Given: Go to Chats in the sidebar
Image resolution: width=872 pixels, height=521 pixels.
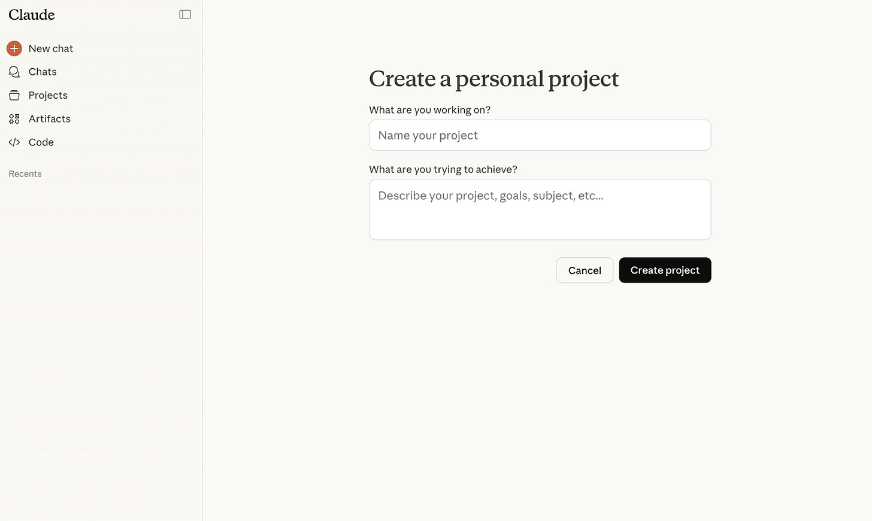Looking at the screenshot, I should [43, 72].
